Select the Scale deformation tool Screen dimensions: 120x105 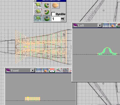(x=38, y=18)
